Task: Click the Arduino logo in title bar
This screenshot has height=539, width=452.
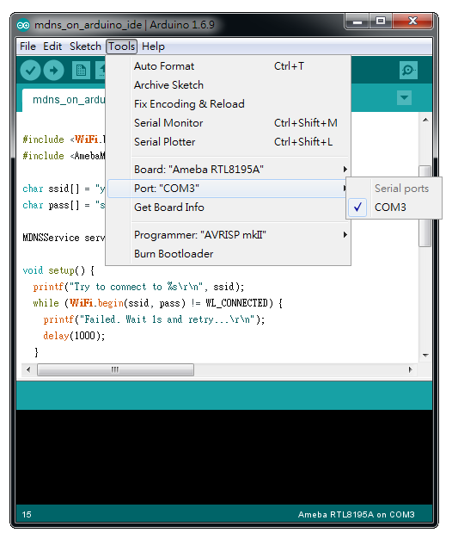Action: [23, 25]
